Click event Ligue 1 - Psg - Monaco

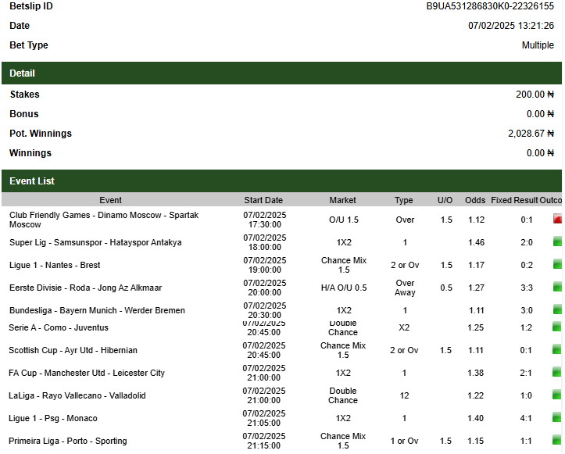(x=53, y=418)
